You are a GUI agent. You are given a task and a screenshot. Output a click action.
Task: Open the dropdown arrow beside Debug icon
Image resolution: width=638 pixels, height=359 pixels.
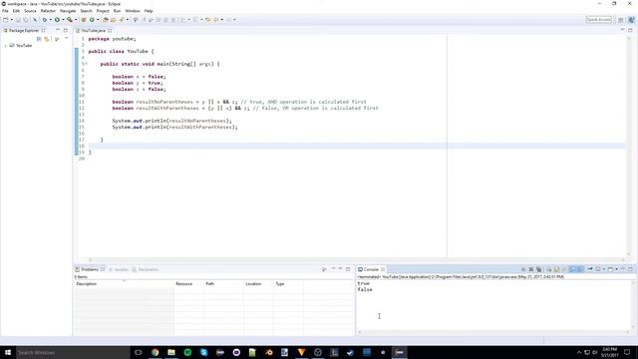50,20
